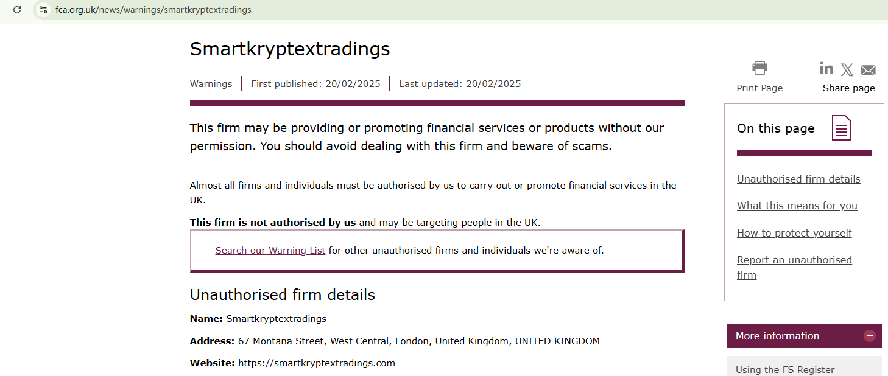This screenshot has height=376, width=888.
Task: Go to What this means for you
Action: (x=797, y=206)
